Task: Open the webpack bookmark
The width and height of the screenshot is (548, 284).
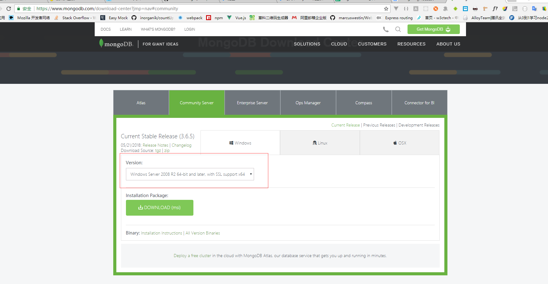Action: [190, 18]
